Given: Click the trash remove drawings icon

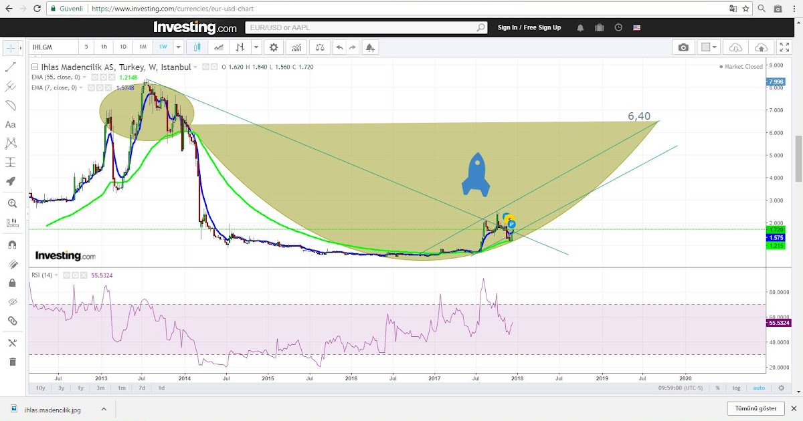Looking at the screenshot, I should pyautogui.click(x=11, y=362).
